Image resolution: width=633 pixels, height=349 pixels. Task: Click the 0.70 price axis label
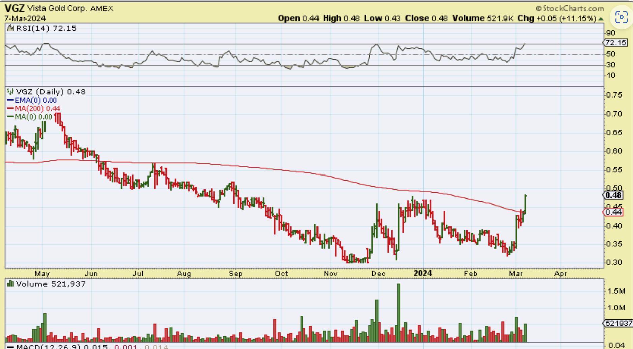614,114
